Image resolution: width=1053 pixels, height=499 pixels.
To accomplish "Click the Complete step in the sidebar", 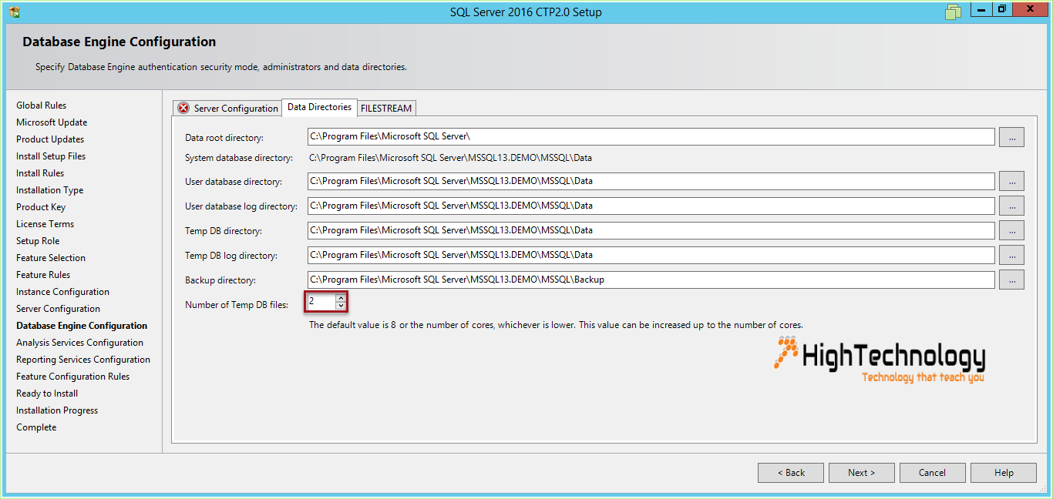I will [x=36, y=427].
